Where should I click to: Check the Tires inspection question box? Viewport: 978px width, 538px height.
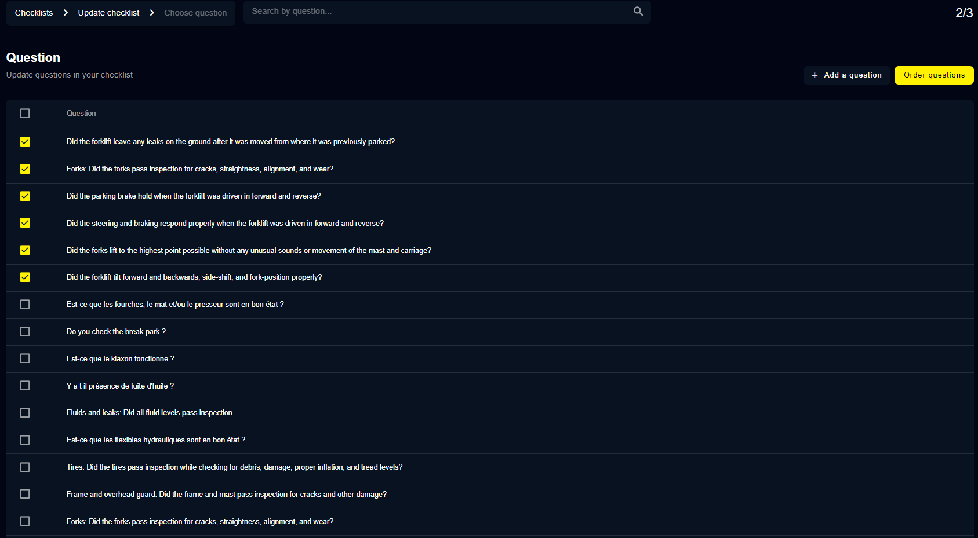pyautogui.click(x=25, y=467)
